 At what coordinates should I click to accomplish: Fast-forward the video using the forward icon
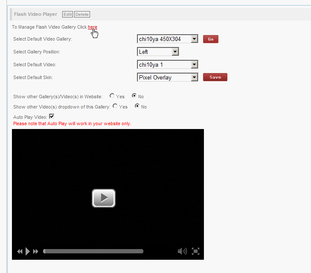click(x=35, y=252)
